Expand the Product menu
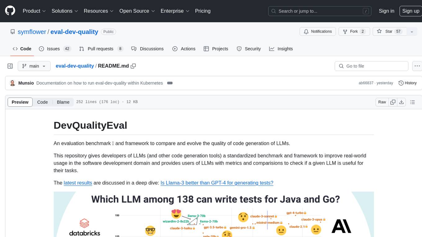 click(x=34, y=11)
